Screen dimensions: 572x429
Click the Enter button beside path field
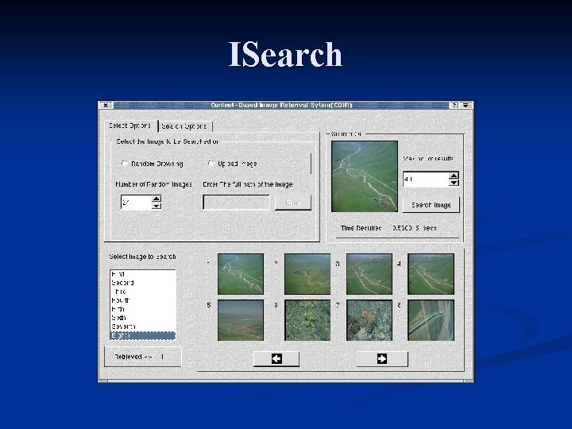[x=293, y=202]
